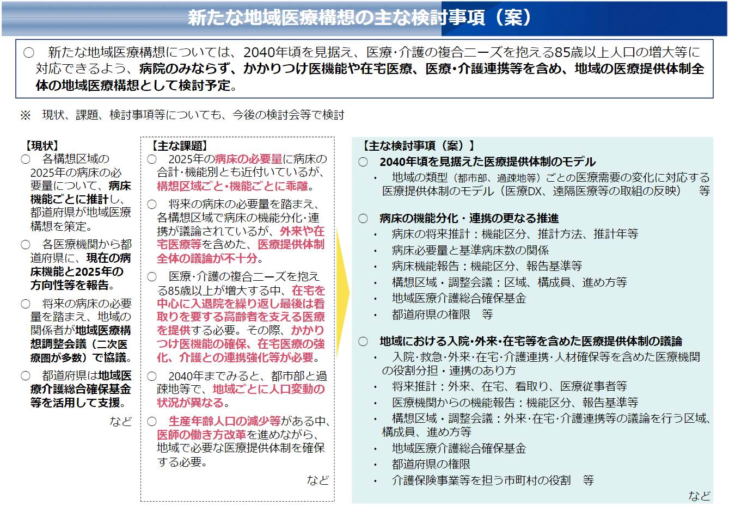This screenshot has height=506, width=729.
Task: Click the last 地域医療介護総合確保基金 bullet near bottom
Action: (x=459, y=448)
